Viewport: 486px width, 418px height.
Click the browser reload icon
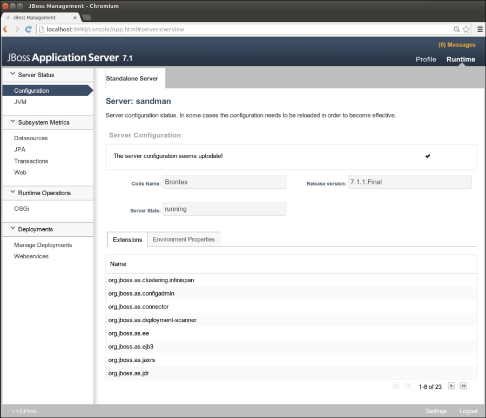pyautogui.click(x=29, y=29)
